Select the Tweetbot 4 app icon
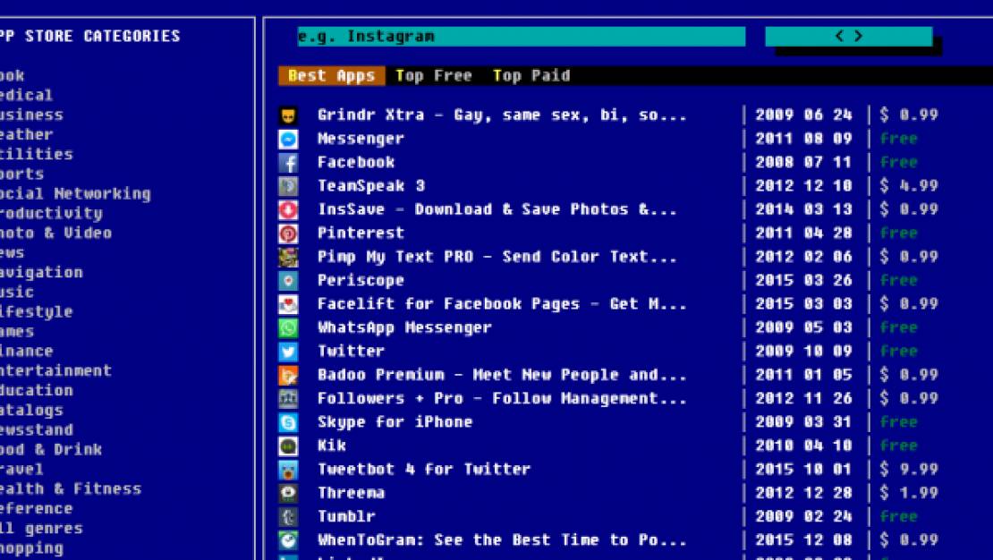Image resolution: width=993 pixels, height=560 pixels. tap(288, 470)
